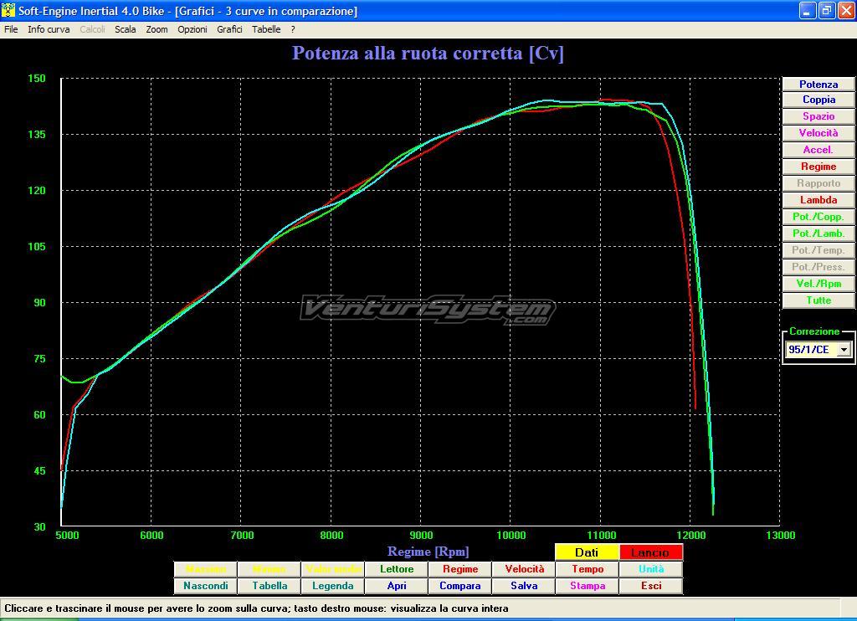The image size is (857, 621).
Task: Open the Zoom menu
Action: pyautogui.click(x=157, y=29)
